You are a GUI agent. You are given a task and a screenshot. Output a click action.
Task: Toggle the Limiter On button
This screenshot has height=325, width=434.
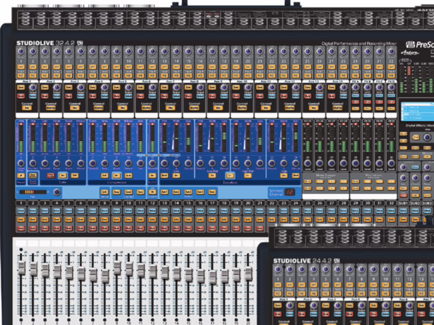tap(152, 175)
